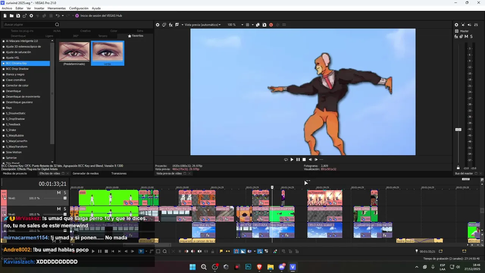Switch to the Desenfoque plugin category tab
This screenshot has height=273, width=485.
pyautogui.click(x=18, y=36)
